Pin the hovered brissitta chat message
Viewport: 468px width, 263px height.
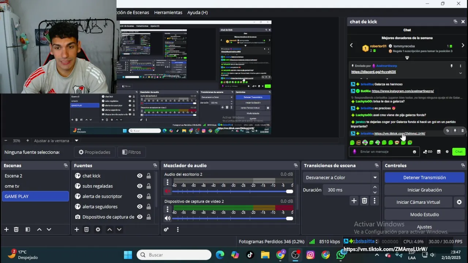coord(455,130)
